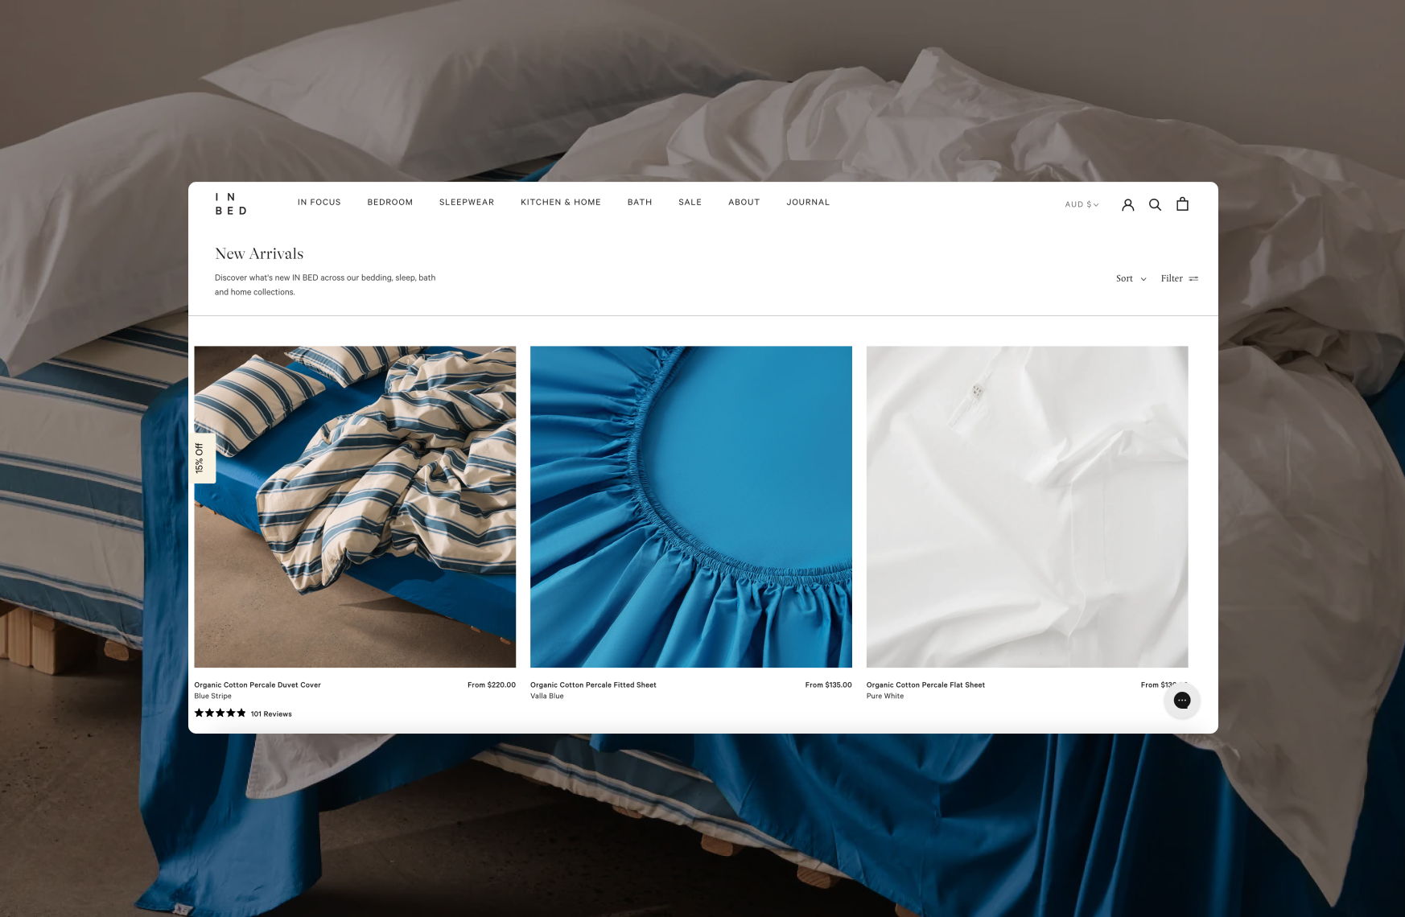Click the IN BED logo
This screenshot has width=1405, height=917.
(231, 204)
